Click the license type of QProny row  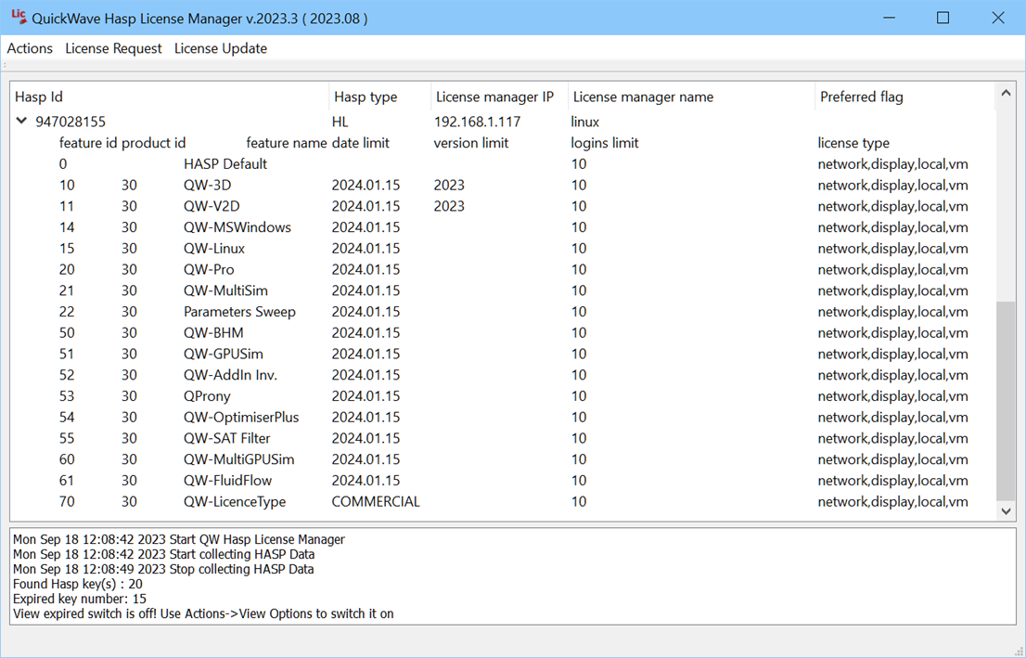pyautogui.click(x=892, y=396)
